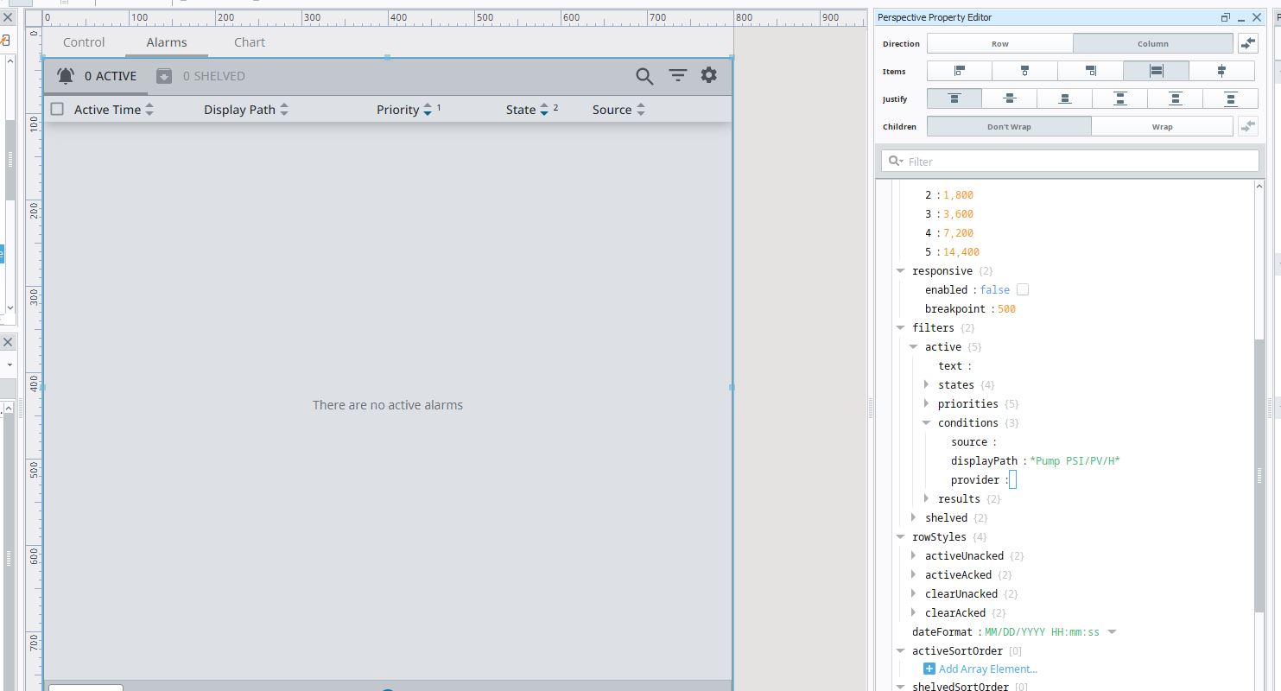Set Justify to space-around
Screen dimensions: 1281x691
click(x=1176, y=98)
